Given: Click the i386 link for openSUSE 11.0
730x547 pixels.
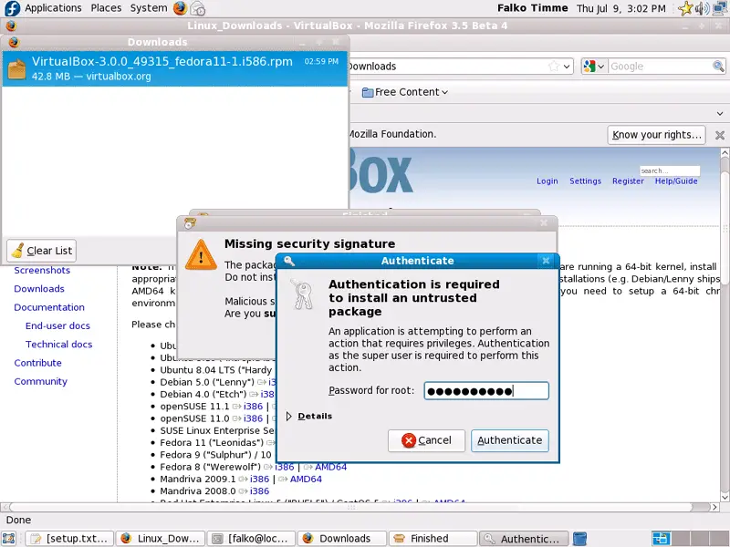Looking at the screenshot, I should [254, 418].
